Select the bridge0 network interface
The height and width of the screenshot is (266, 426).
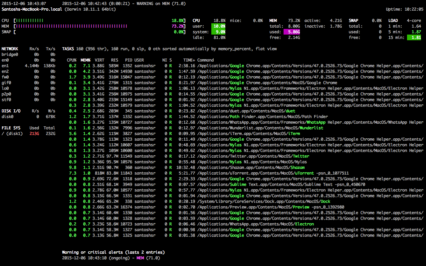(10, 55)
